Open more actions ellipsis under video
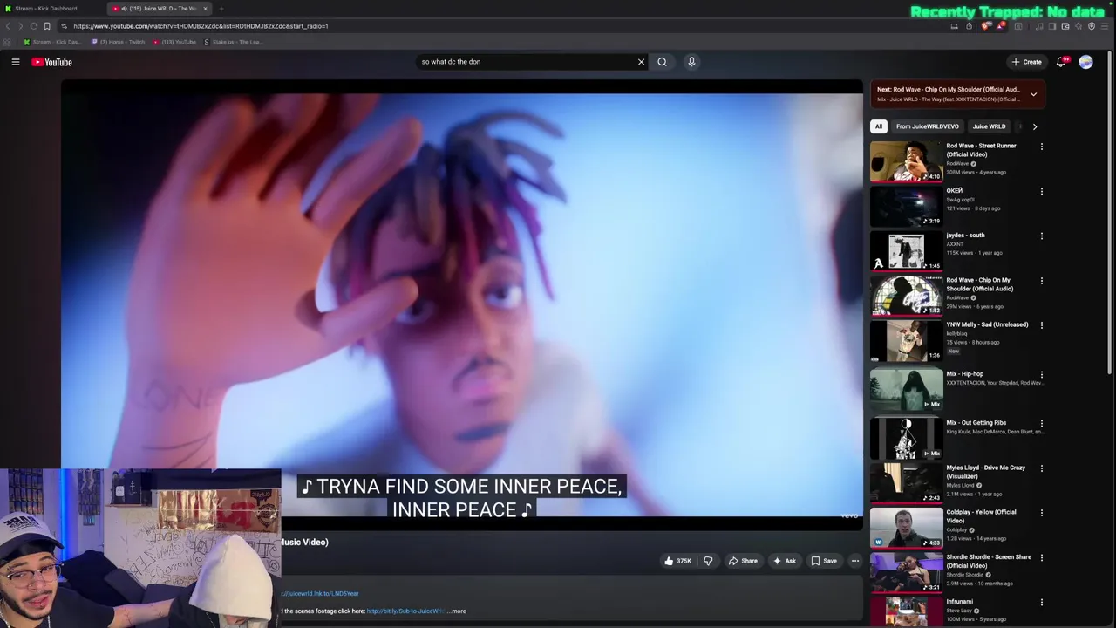1116x628 pixels. point(855,561)
